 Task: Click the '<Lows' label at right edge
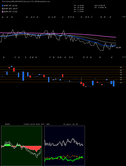tap(124, 57)
